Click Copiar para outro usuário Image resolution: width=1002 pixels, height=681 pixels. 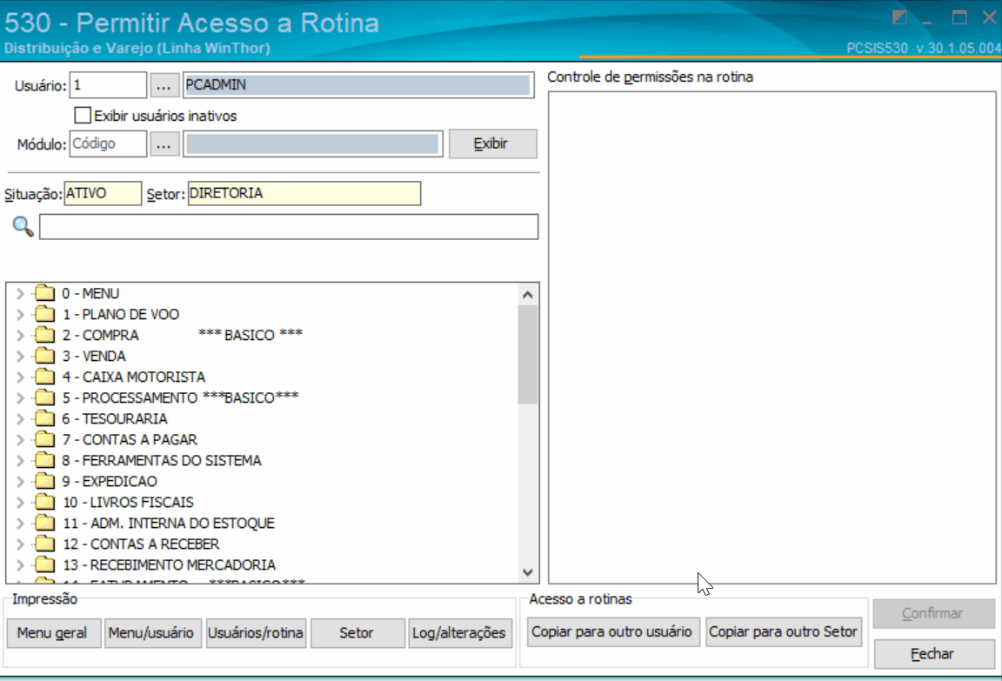point(613,631)
